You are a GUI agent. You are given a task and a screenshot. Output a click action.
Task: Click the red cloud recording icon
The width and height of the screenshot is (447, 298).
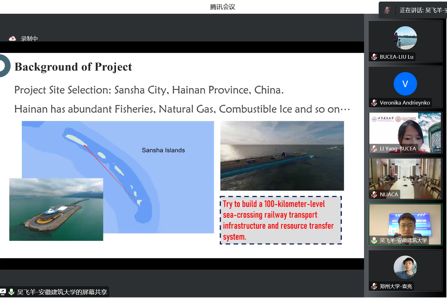pos(12,39)
